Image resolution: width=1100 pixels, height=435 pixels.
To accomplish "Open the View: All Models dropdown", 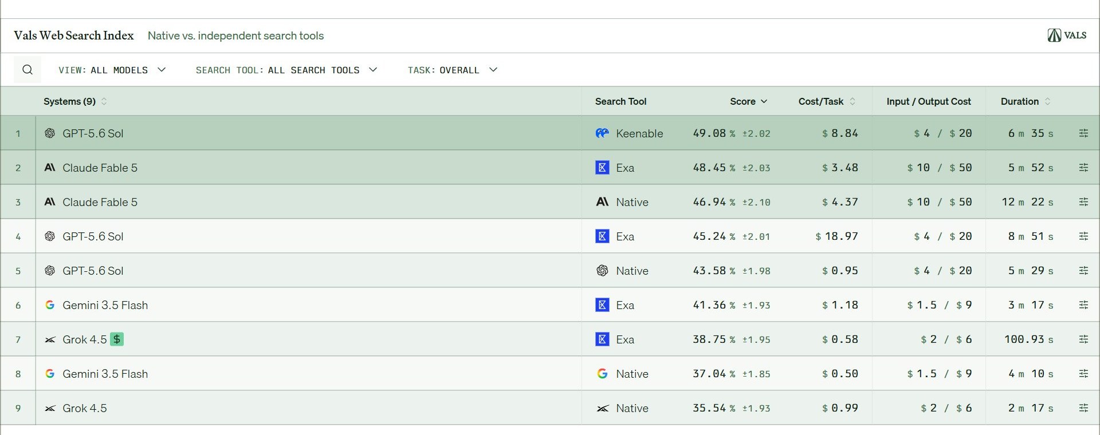I will (x=112, y=70).
